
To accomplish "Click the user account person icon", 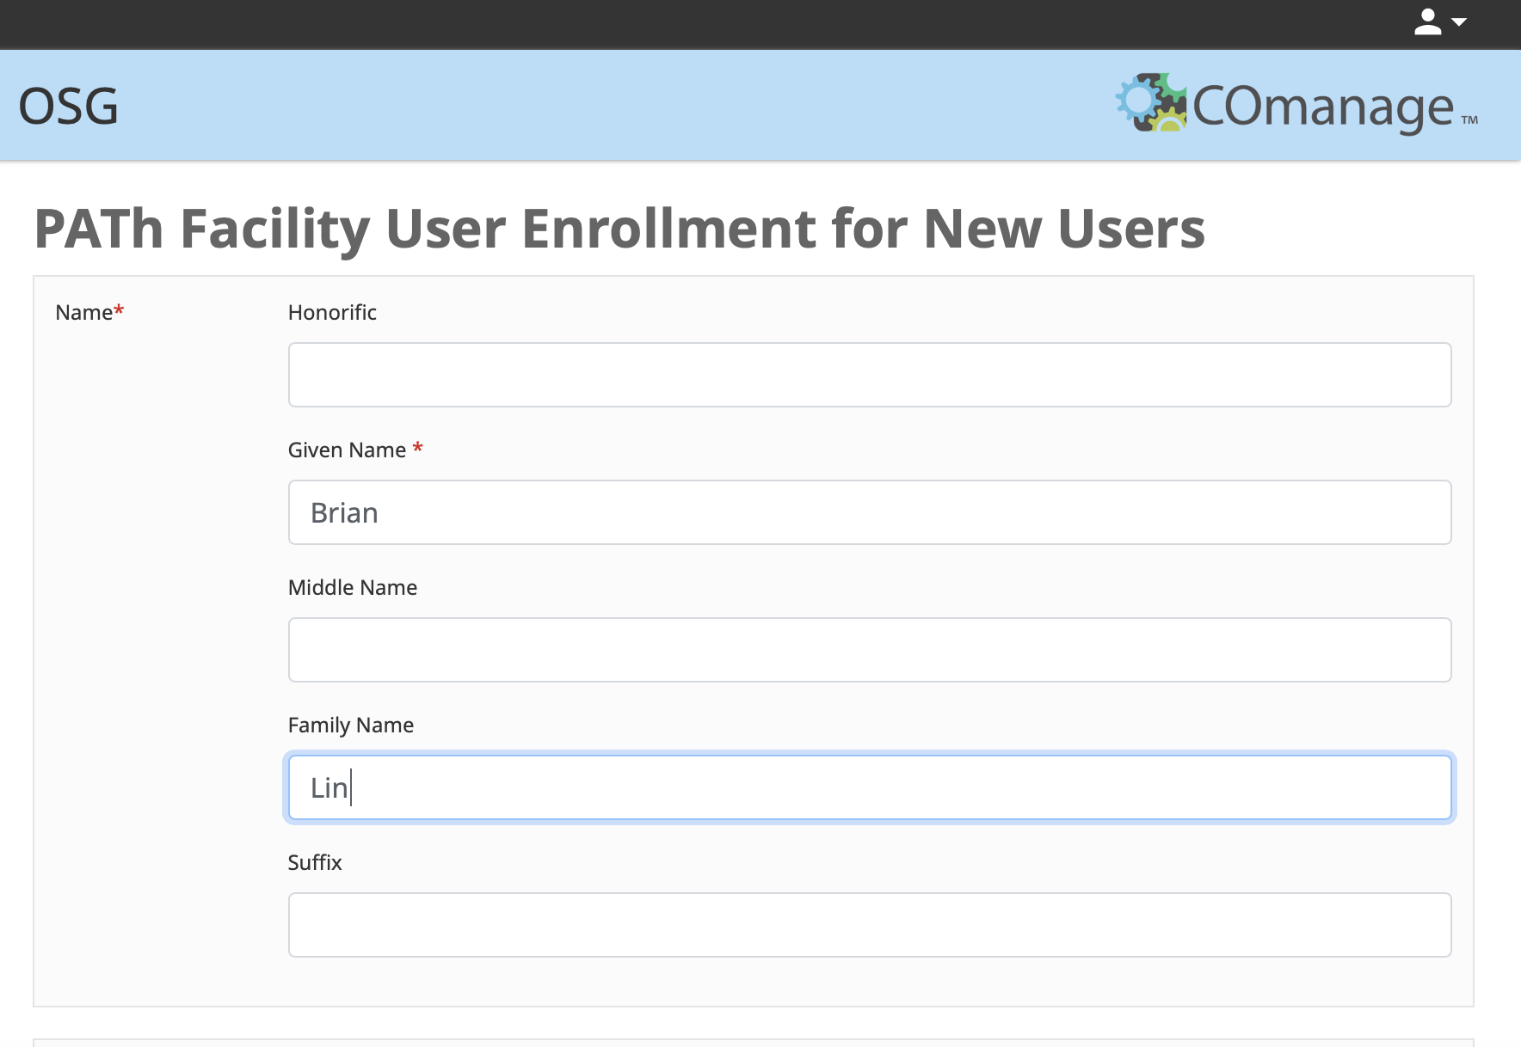I will [x=1427, y=22].
